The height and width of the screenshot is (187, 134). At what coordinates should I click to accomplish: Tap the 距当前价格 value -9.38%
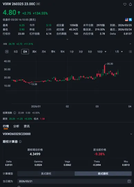coord(100,154)
